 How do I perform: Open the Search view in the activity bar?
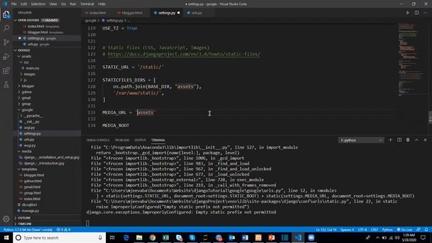[x=6, y=28]
